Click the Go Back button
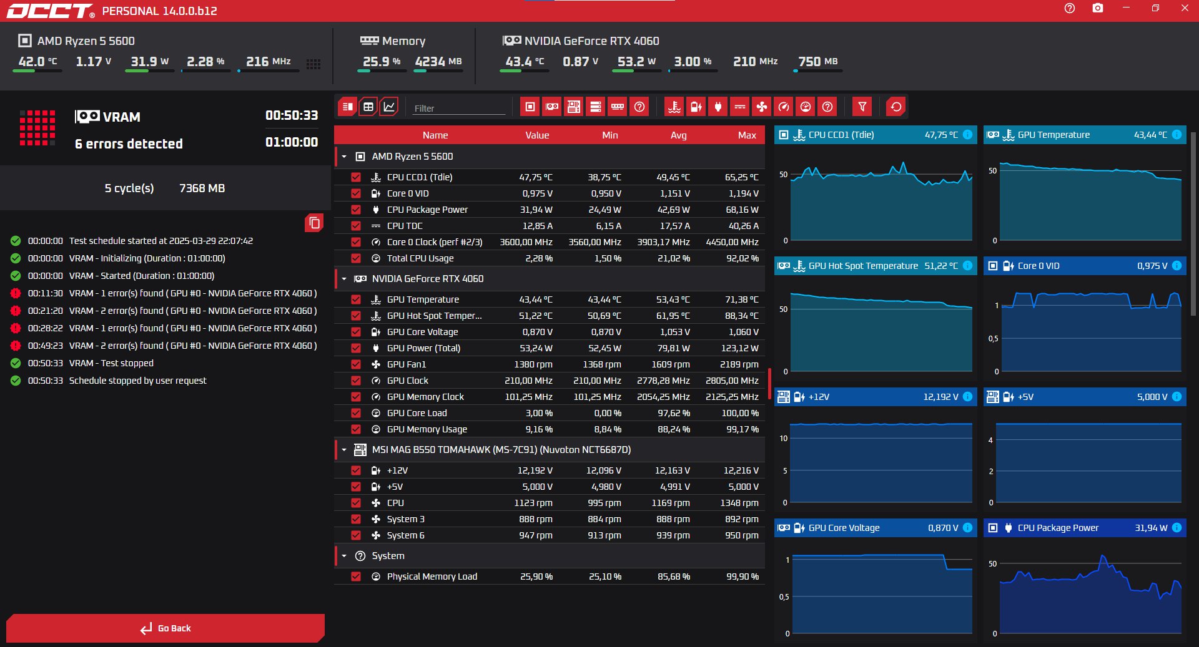The image size is (1199, 647). point(165,628)
